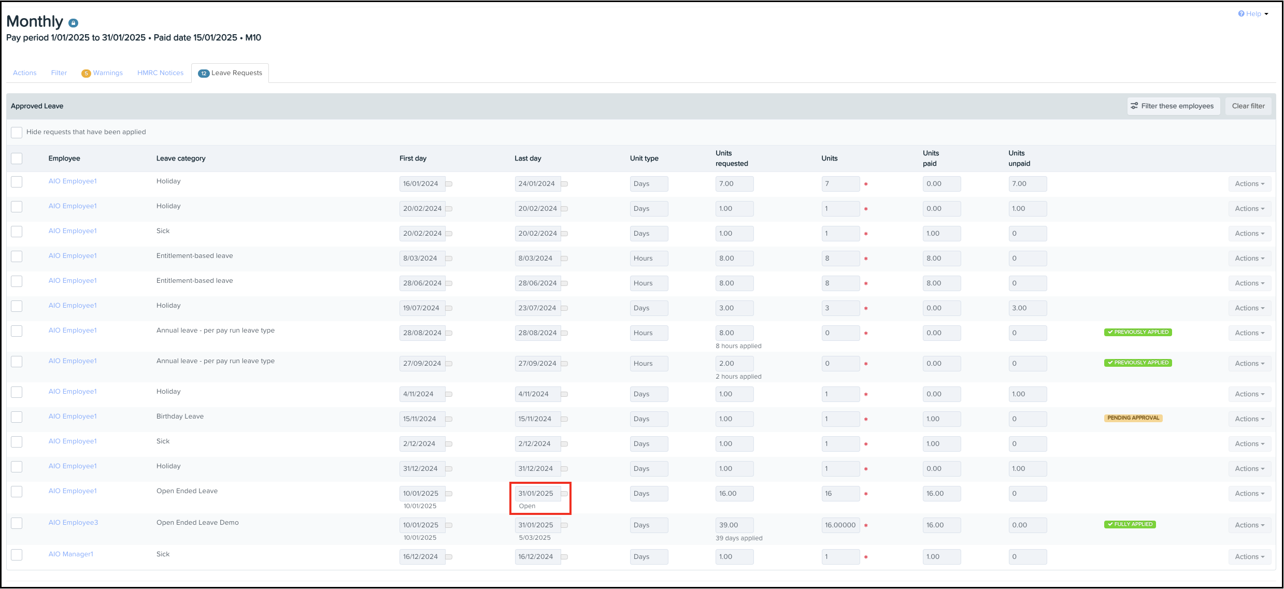Click the orange 5 Warnings badge
1284x589 pixels.
86,74
